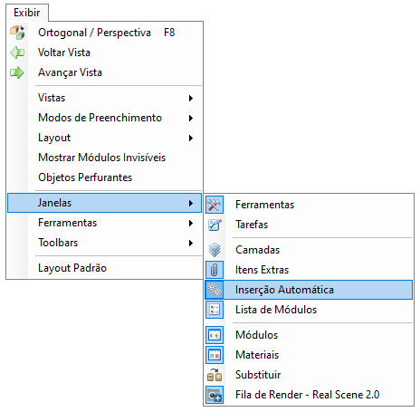This screenshot has width=420, height=412.
Task: Click the Lista de Módulos icon
Action: (x=215, y=310)
